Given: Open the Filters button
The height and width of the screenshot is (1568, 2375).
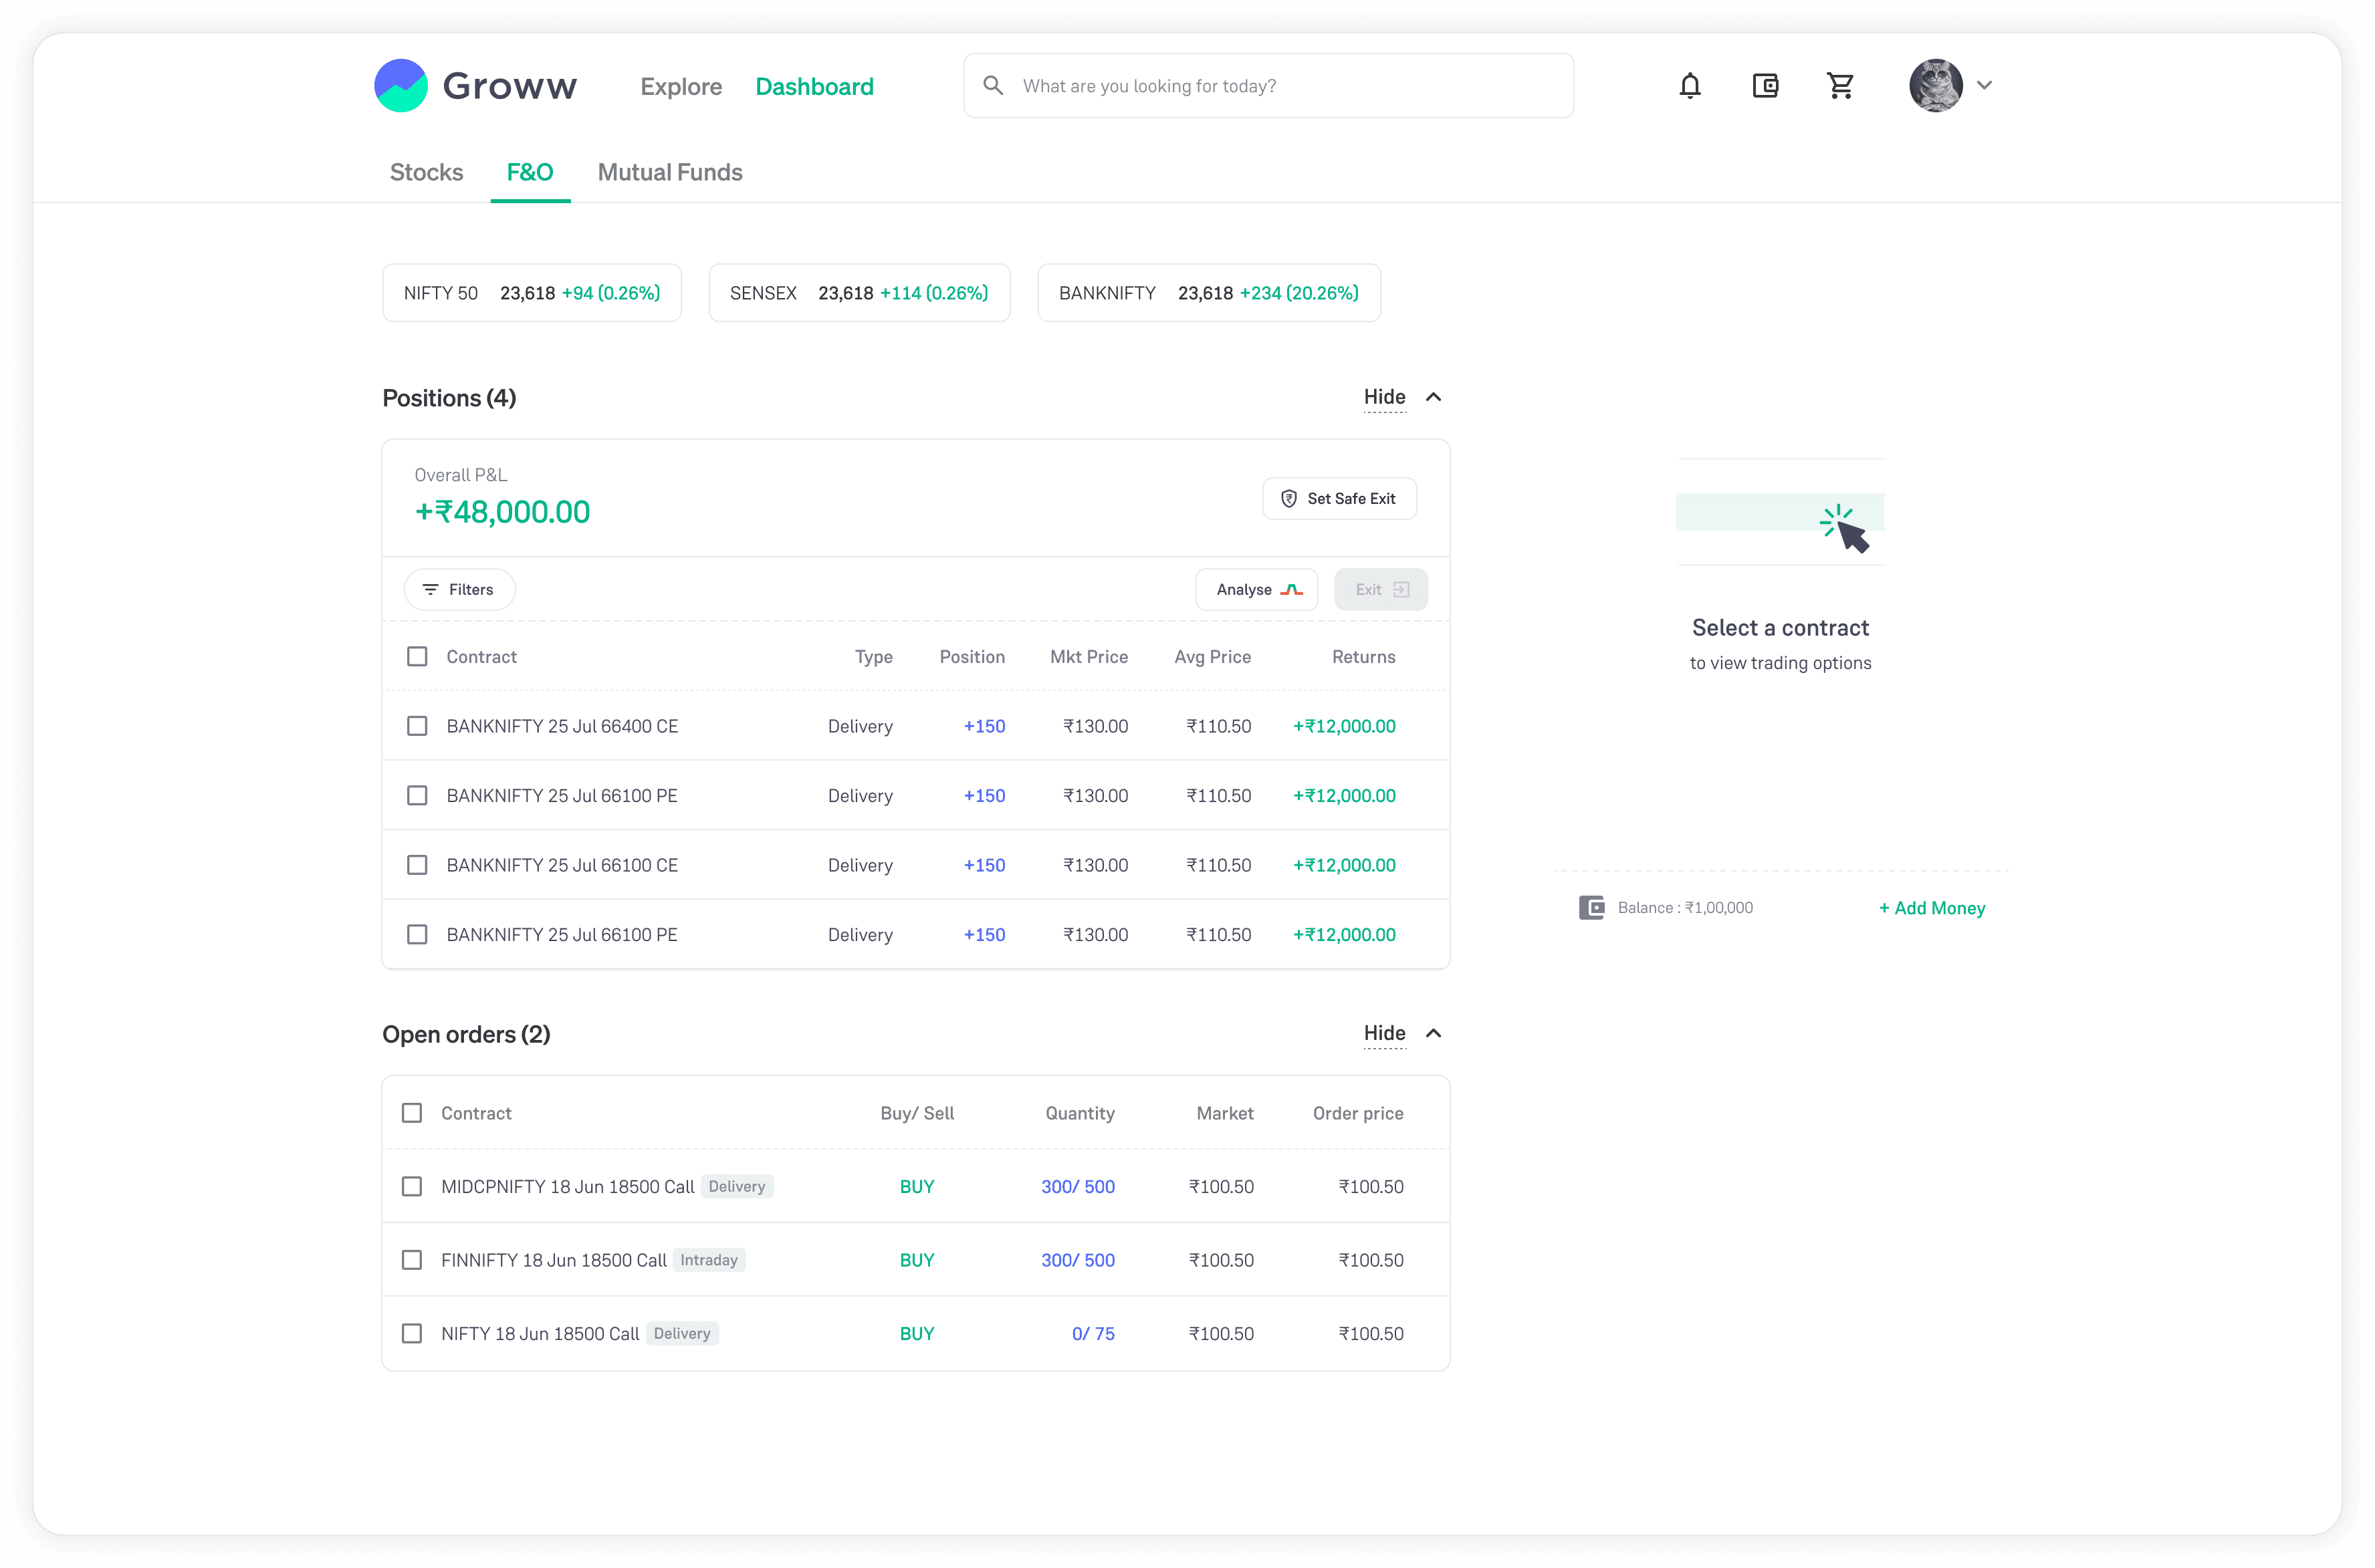Looking at the screenshot, I should [459, 590].
